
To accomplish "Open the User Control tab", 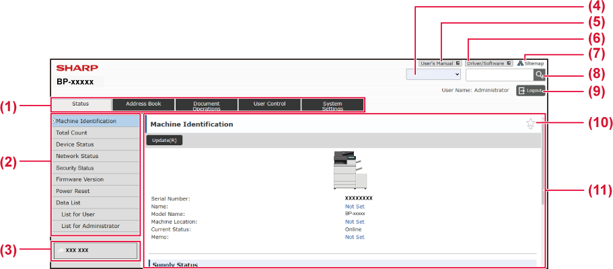I will 269,104.
